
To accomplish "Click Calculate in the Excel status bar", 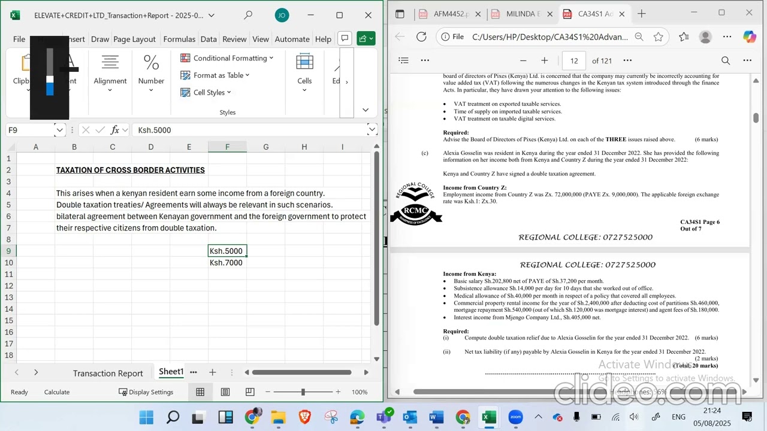I will click(57, 392).
